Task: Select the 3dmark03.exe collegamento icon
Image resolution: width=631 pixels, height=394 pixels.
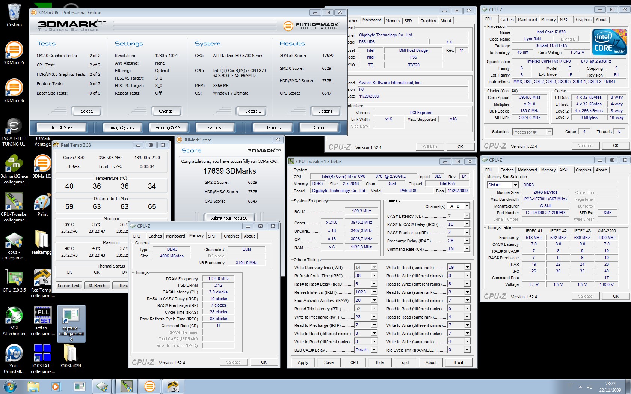Action: tap(14, 170)
